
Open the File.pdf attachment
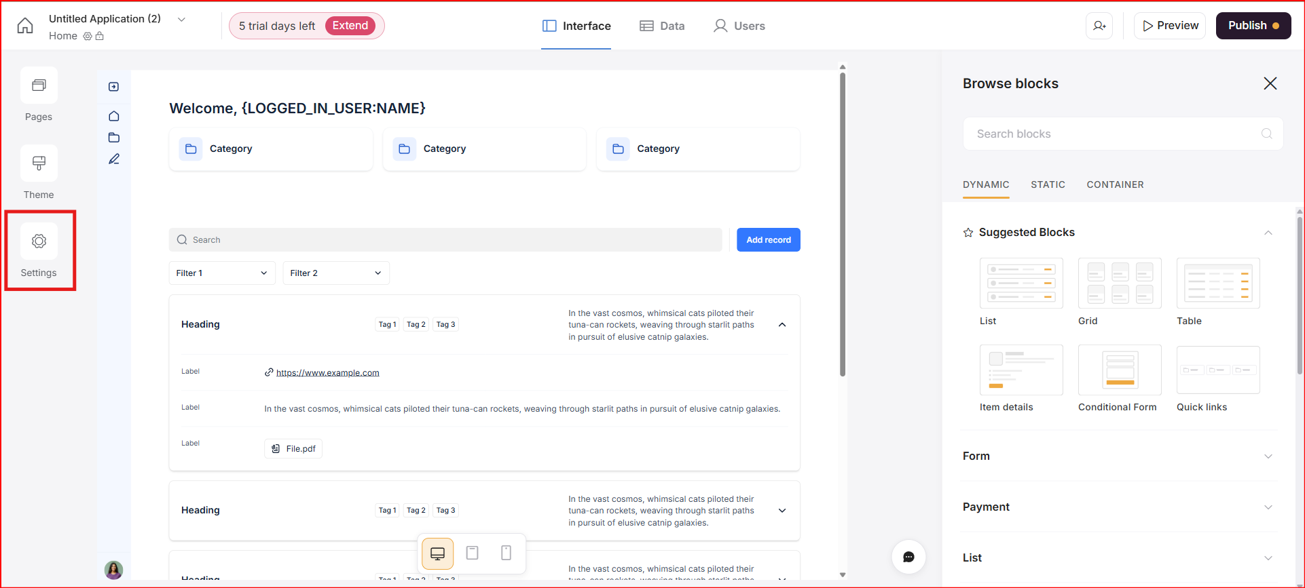tap(293, 449)
